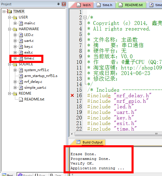Click the editor horizontal scrollbar left arrow
The height and width of the screenshot is (176, 162).
[x=72, y=134]
